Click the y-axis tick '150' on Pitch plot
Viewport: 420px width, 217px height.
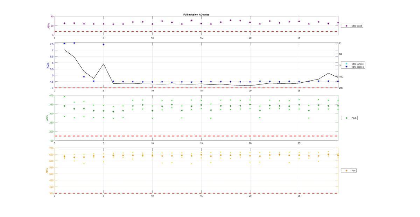(51, 141)
